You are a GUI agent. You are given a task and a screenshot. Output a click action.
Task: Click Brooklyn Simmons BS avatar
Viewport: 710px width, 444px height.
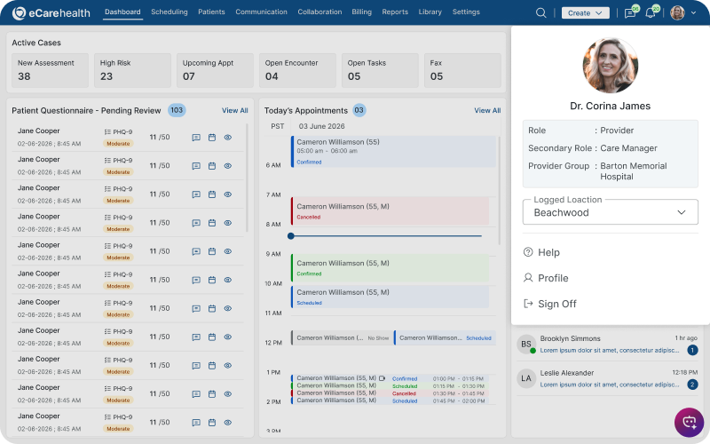[x=526, y=345]
